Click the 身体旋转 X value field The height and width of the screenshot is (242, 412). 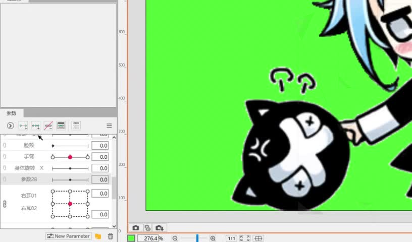[x=100, y=168]
